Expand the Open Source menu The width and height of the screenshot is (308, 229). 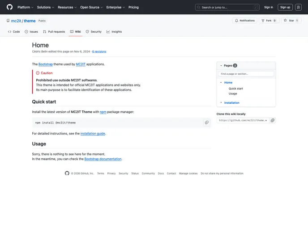[x=91, y=7]
